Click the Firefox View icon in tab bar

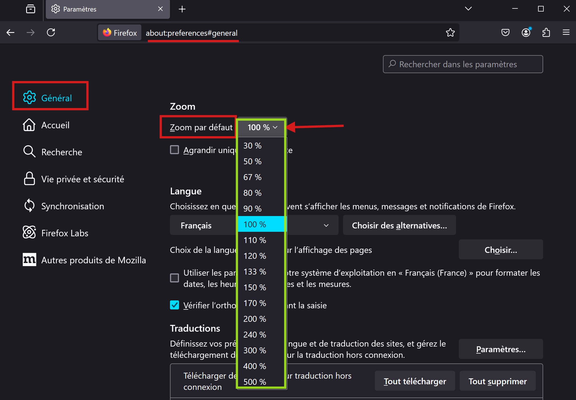(30, 9)
